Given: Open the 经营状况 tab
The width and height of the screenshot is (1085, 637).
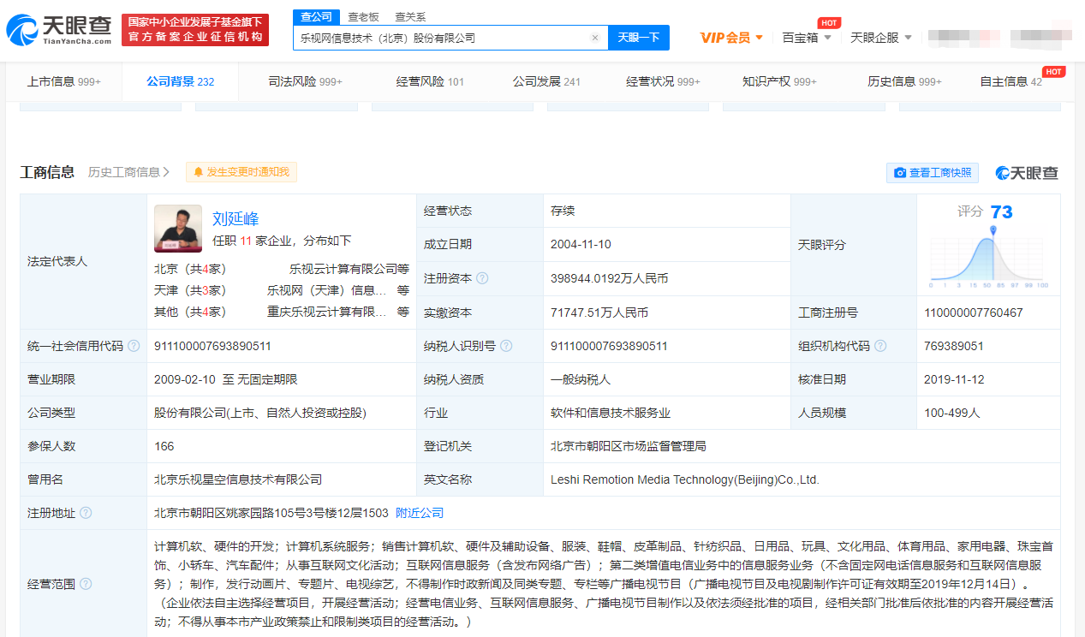Looking at the screenshot, I should (663, 81).
